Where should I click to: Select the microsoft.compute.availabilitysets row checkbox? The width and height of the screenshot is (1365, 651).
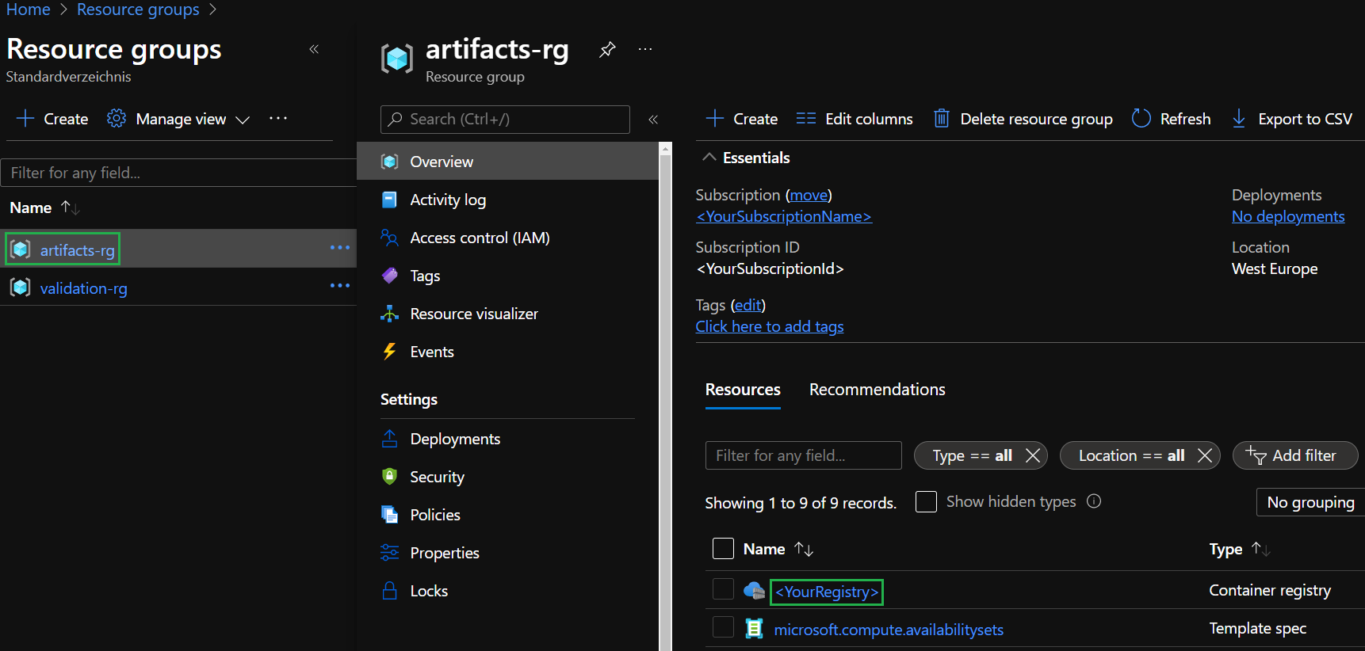tap(723, 627)
